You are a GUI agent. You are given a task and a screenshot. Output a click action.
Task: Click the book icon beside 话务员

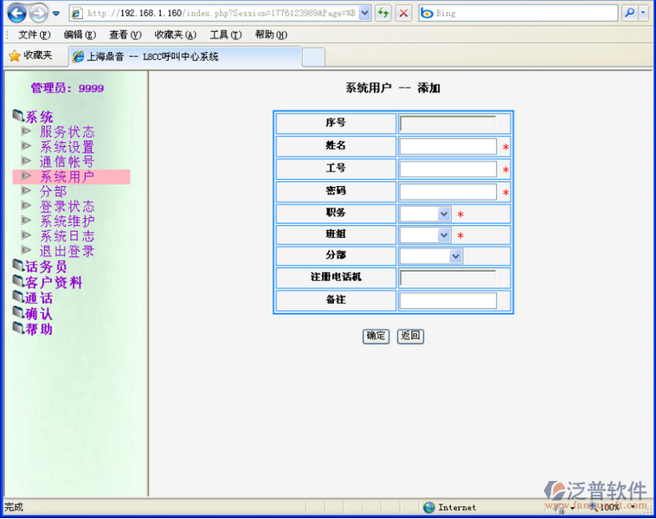(18, 266)
